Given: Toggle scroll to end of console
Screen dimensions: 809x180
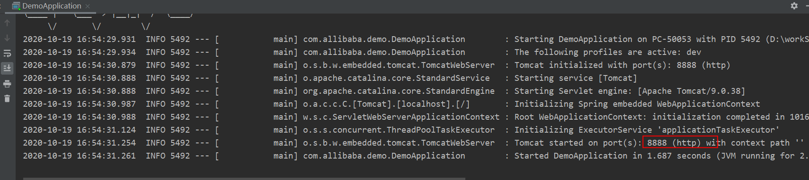Looking at the screenshot, I should point(7,68).
